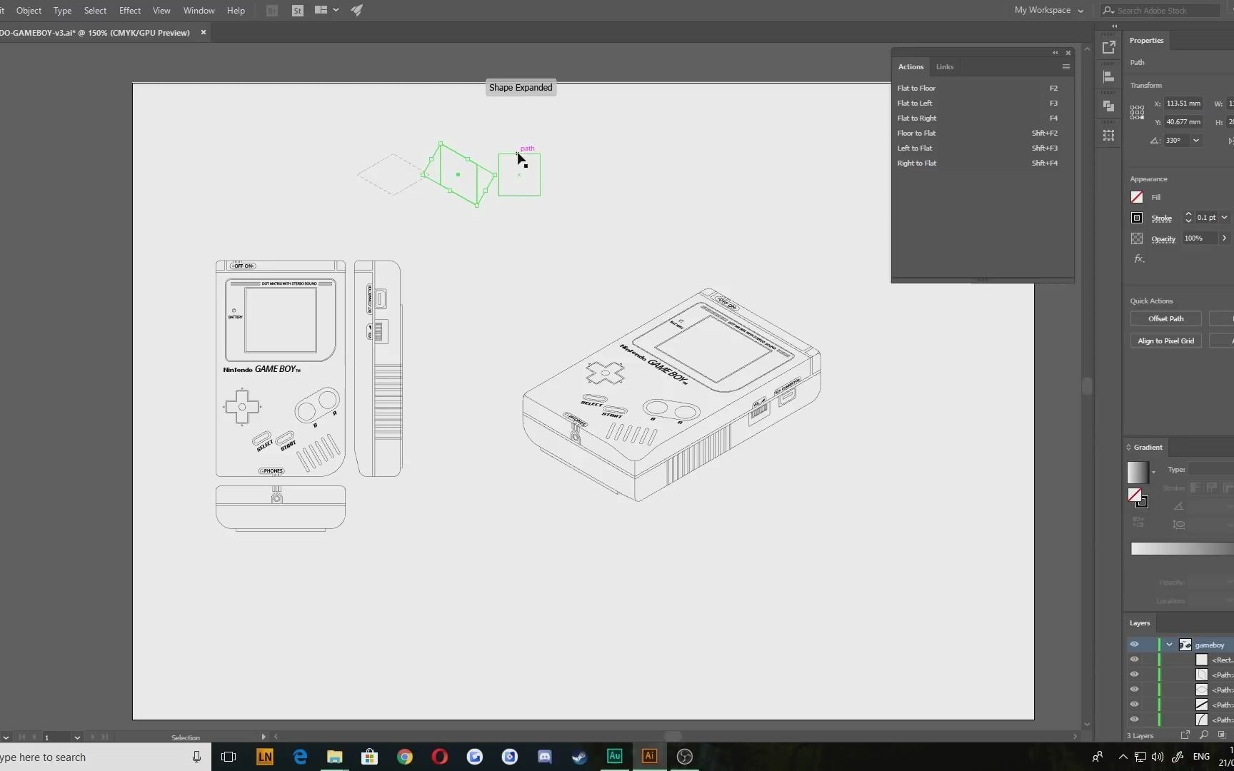Open the Transform panel icon in dock
1234x771 pixels.
tap(1108, 135)
